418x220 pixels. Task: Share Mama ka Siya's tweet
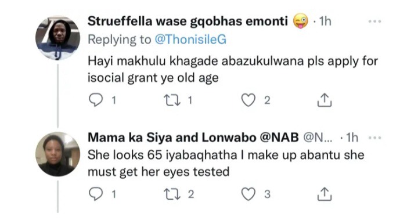pyautogui.click(x=325, y=194)
